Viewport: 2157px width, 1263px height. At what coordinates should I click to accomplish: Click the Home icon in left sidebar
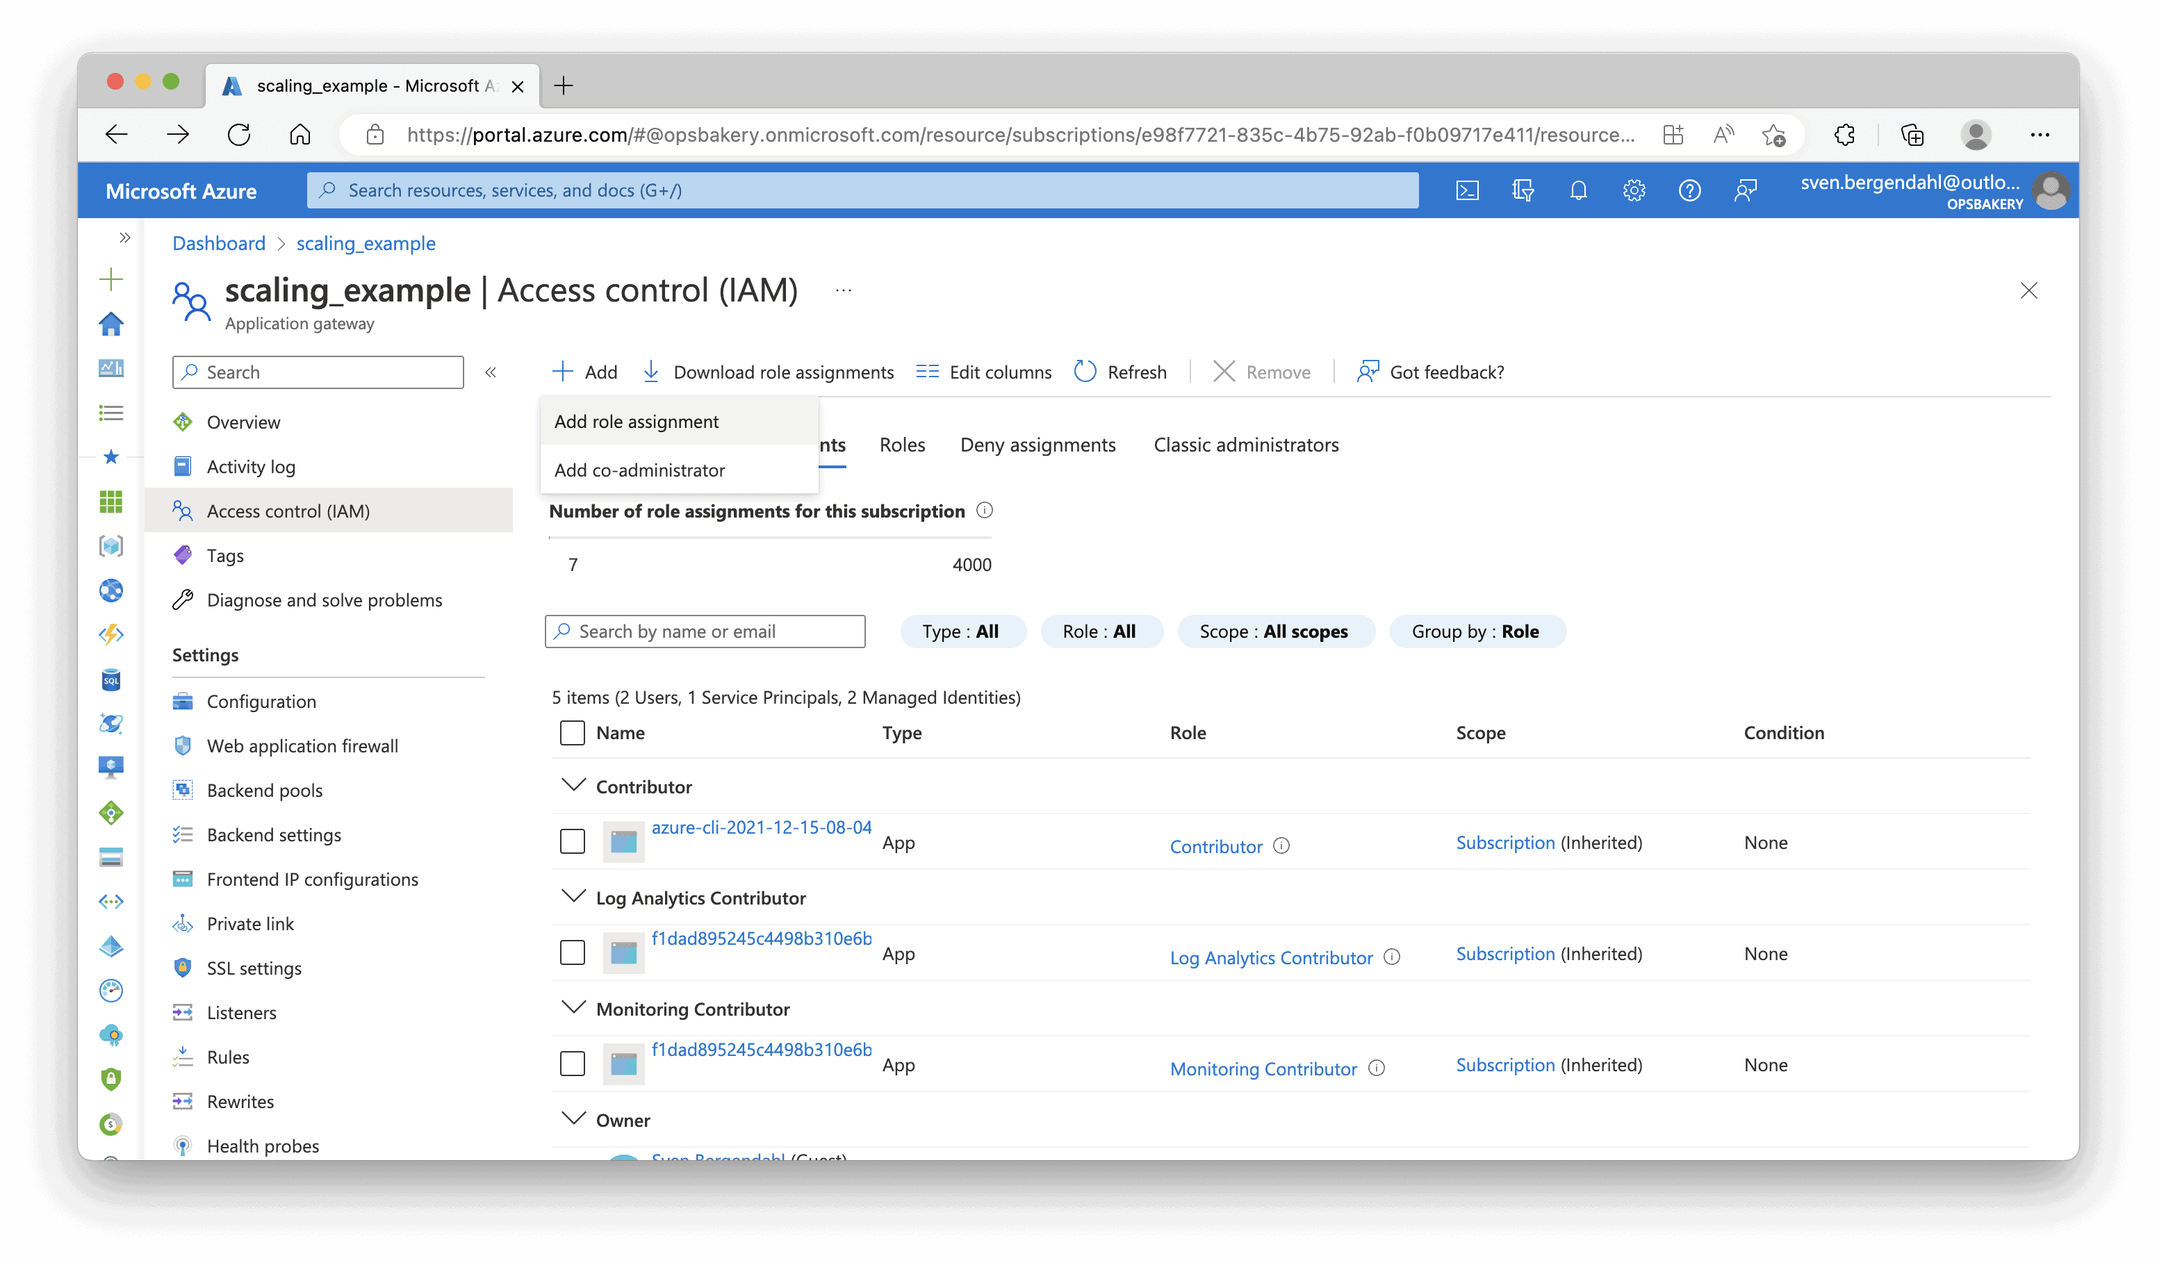pos(111,324)
